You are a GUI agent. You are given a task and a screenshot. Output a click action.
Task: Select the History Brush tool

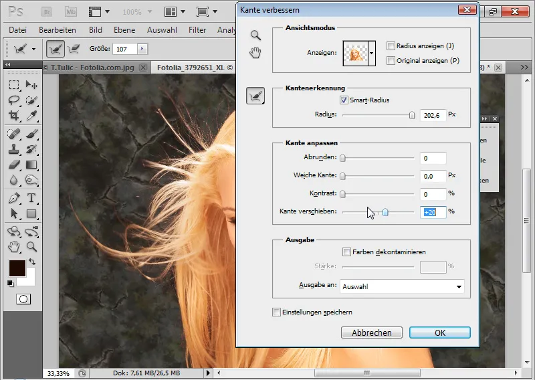click(x=31, y=149)
